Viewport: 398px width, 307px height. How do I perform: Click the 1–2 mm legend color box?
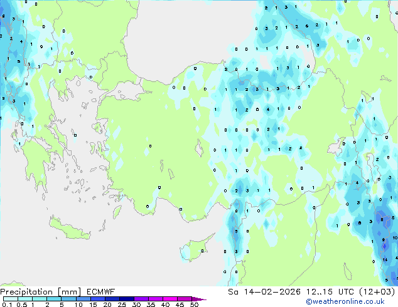pyautogui.click(x=40, y=299)
